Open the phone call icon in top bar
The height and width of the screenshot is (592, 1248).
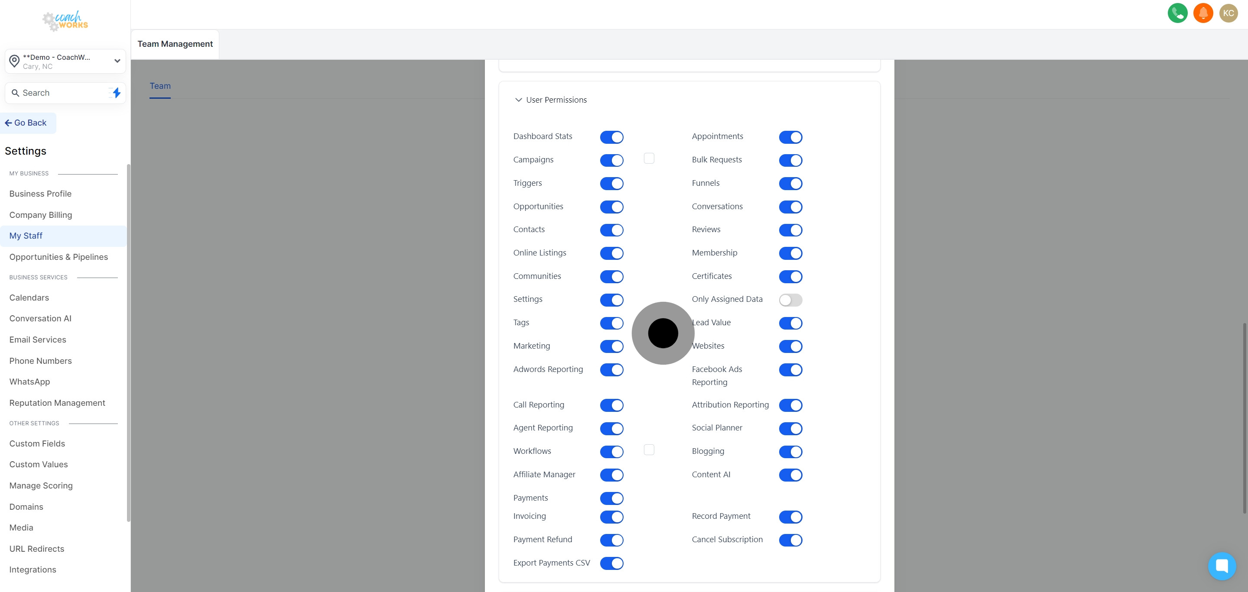(1177, 13)
